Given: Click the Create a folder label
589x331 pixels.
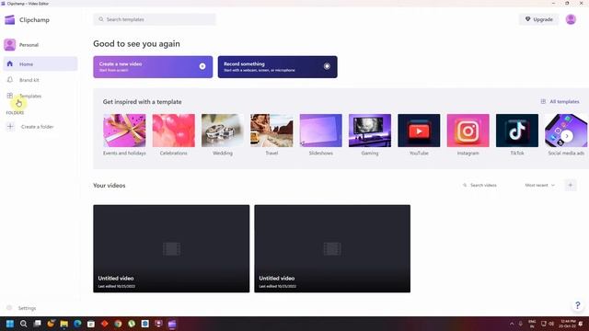Looking at the screenshot, I should point(38,127).
